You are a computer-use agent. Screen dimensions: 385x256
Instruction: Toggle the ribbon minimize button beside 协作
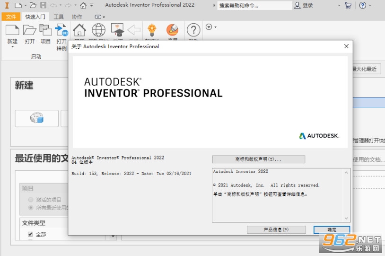click(98, 17)
